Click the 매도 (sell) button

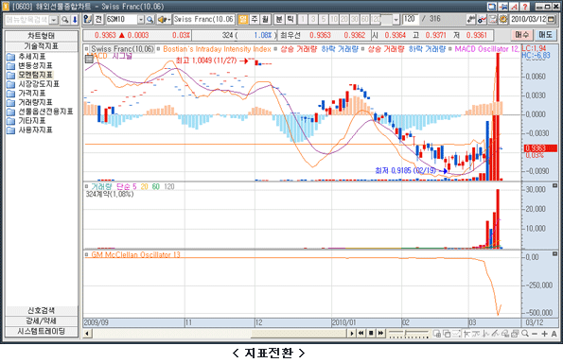click(x=545, y=35)
